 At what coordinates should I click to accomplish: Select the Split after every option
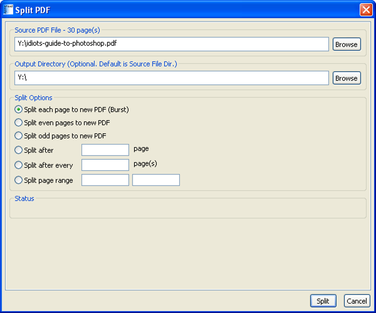(x=18, y=165)
